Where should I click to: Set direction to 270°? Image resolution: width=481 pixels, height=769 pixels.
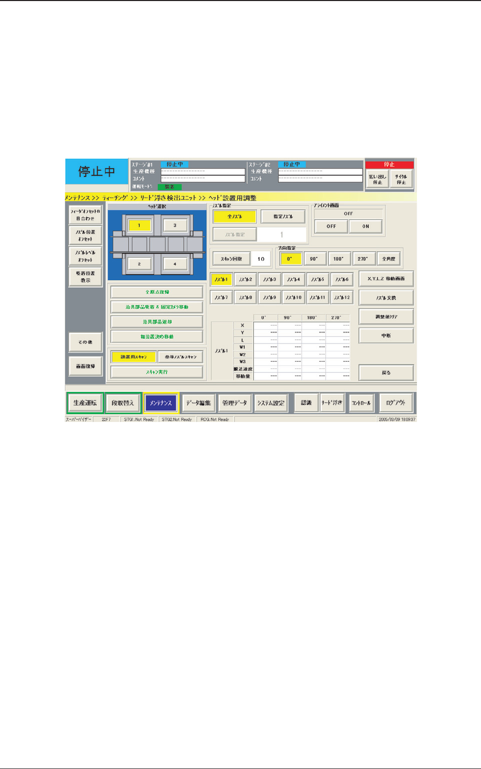362,259
